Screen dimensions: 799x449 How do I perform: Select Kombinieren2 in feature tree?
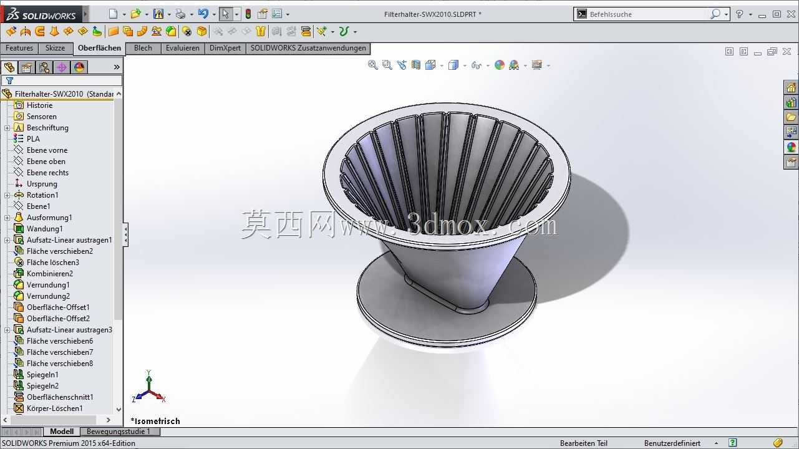[50, 274]
